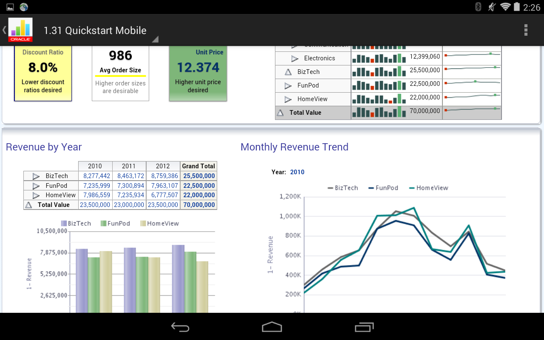Tap the Android back navigation button
544x340 pixels.
coord(180,327)
